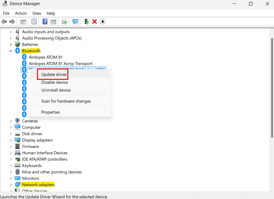Image resolution: width=274 pixels, height=199 pixels.
Task: Click the Audio inputs and outputs speaker icon
Action: click(17, 31)
